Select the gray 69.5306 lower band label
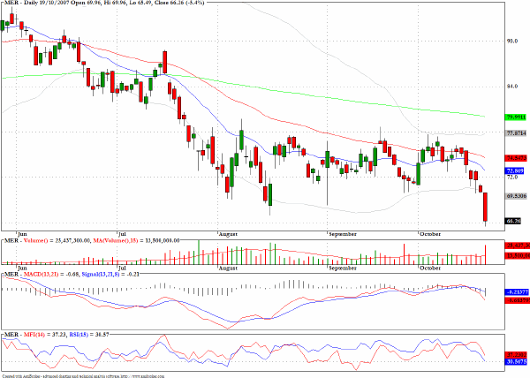Image resolution: width=530 pixels, height=378 pixels. [516, 195]
